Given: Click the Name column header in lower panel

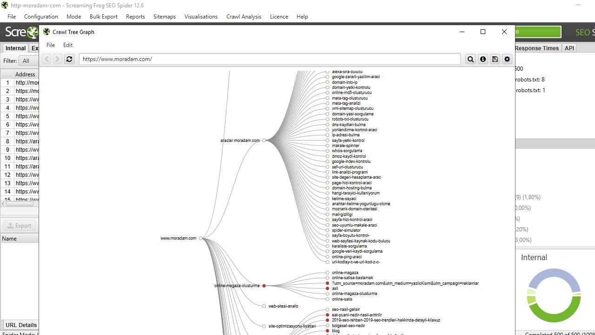Looking at the screenshot, I should click(x=20, y=238).
